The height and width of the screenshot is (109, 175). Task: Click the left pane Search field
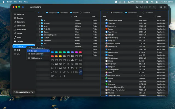(x=87, y=13)
